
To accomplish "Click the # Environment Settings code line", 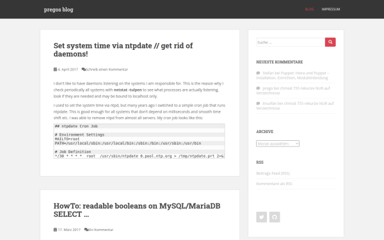I will [79, 134].
